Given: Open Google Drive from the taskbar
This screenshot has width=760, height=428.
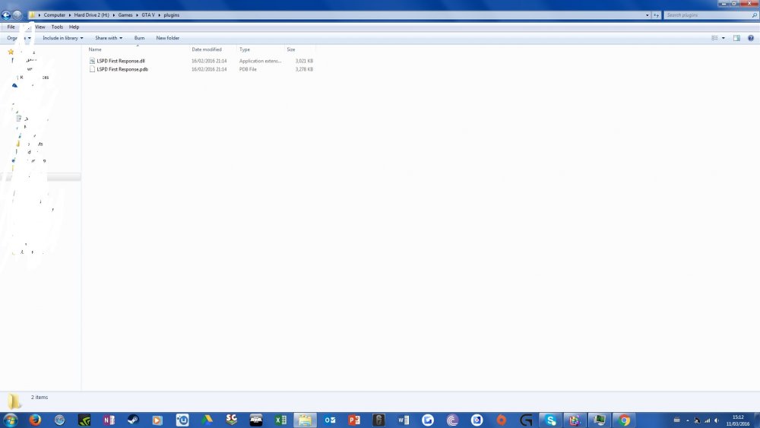Looking at the screenshot, I should tap(207, 420).
